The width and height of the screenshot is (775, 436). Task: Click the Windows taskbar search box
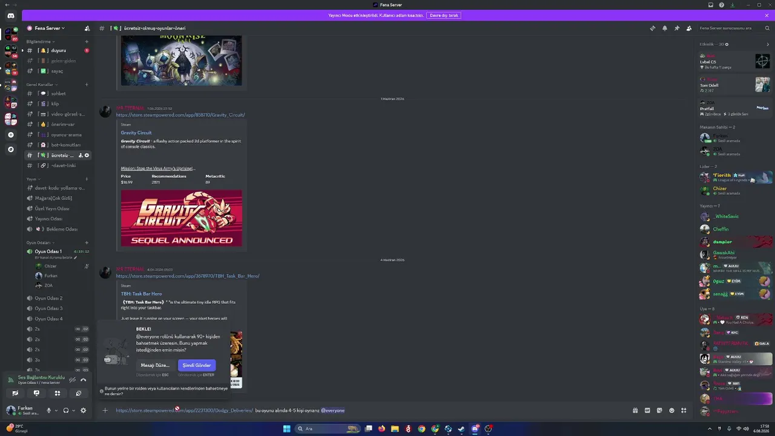coord(328,429)
